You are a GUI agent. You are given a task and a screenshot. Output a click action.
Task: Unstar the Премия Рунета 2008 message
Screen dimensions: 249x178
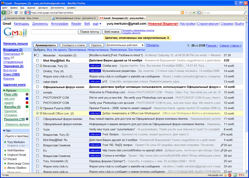41,108
